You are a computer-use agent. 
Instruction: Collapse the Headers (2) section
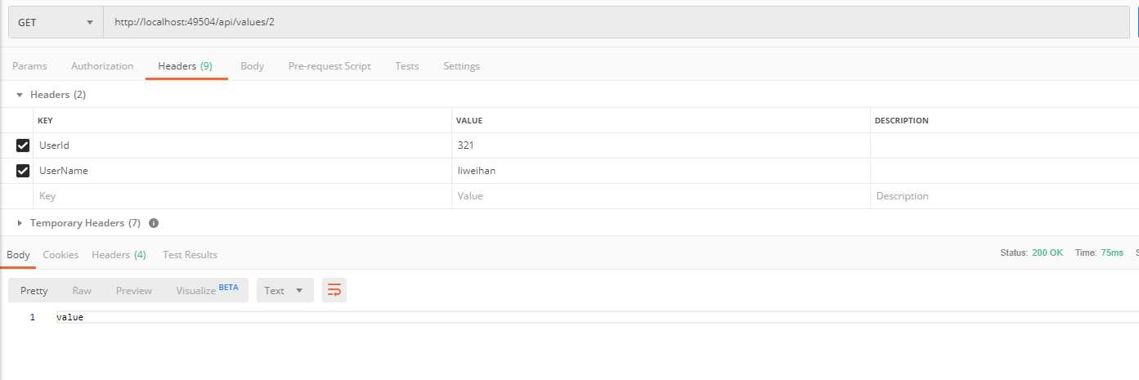tap(20, 95)
